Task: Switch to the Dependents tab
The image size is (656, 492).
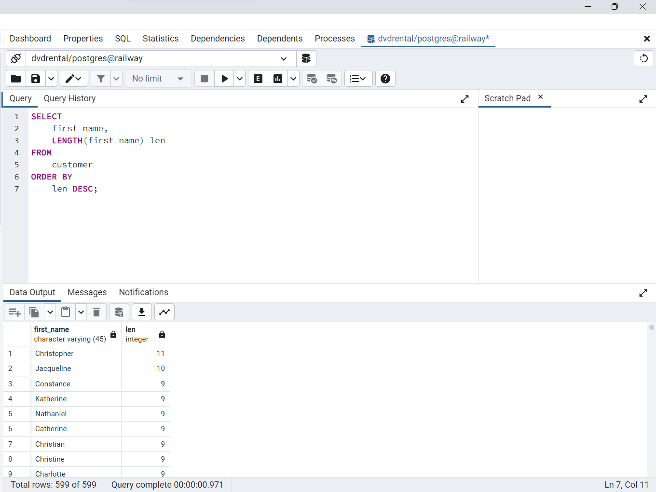Action: pos(280,39)
